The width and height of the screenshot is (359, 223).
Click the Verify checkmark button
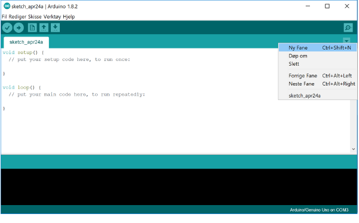[7, 28]
